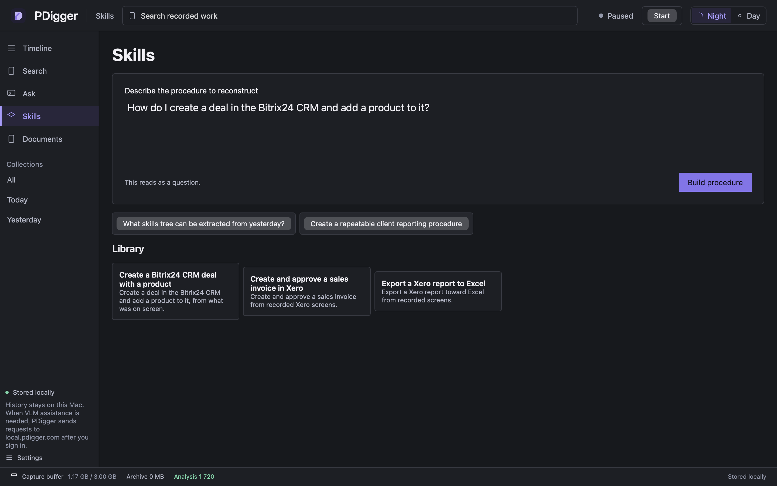Click the green Stored locally dot
Viewport: 777px width, 486px height.
[x=7, y=392]
